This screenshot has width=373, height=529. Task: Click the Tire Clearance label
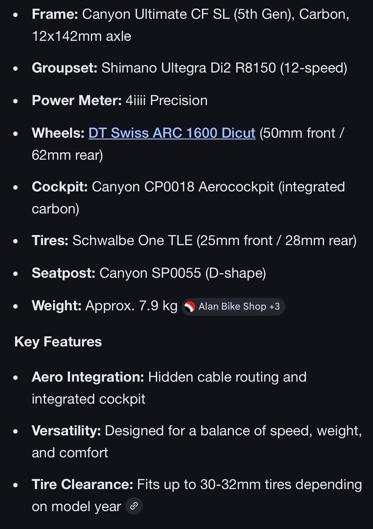click(82, 484)
